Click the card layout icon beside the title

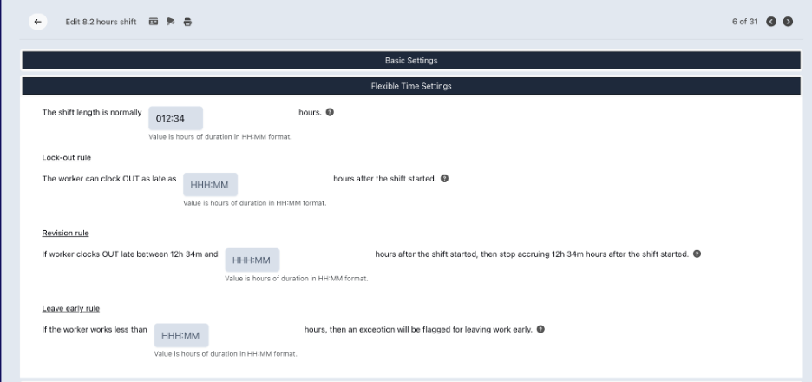154,21
